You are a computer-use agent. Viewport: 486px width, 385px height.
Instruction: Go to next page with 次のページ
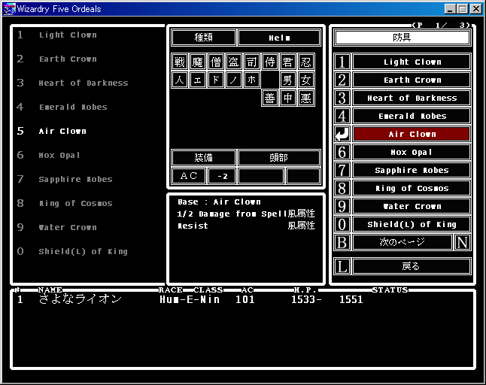click(402, 242)
